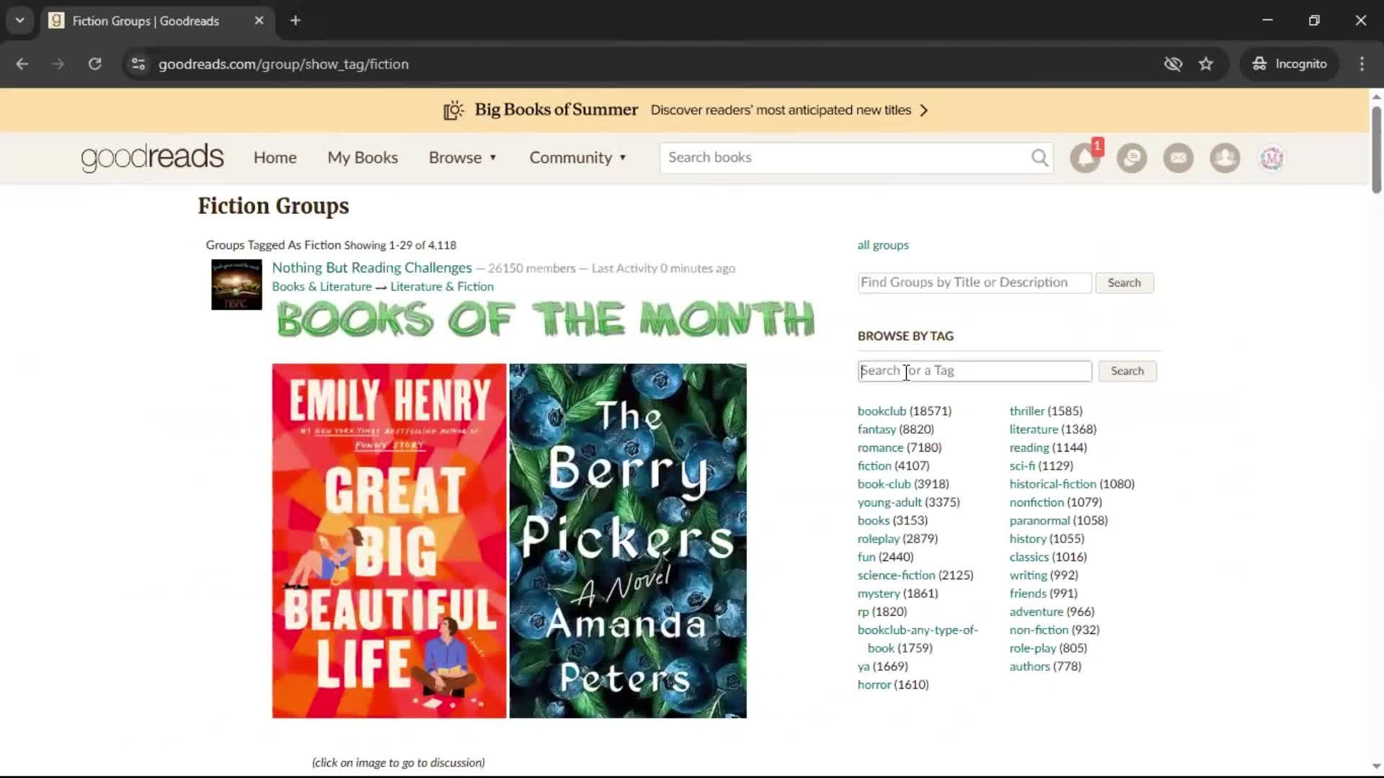
Task: View site information icon in address bar
Action: (138, 64)
